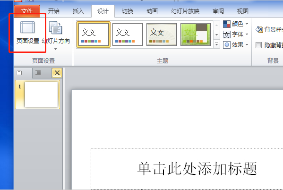Apply the first highlighted Office theme thumbnail
Image resolution: width=283 pixels, height=190 pixels.
pyautogui.click(x=94, y=35)
